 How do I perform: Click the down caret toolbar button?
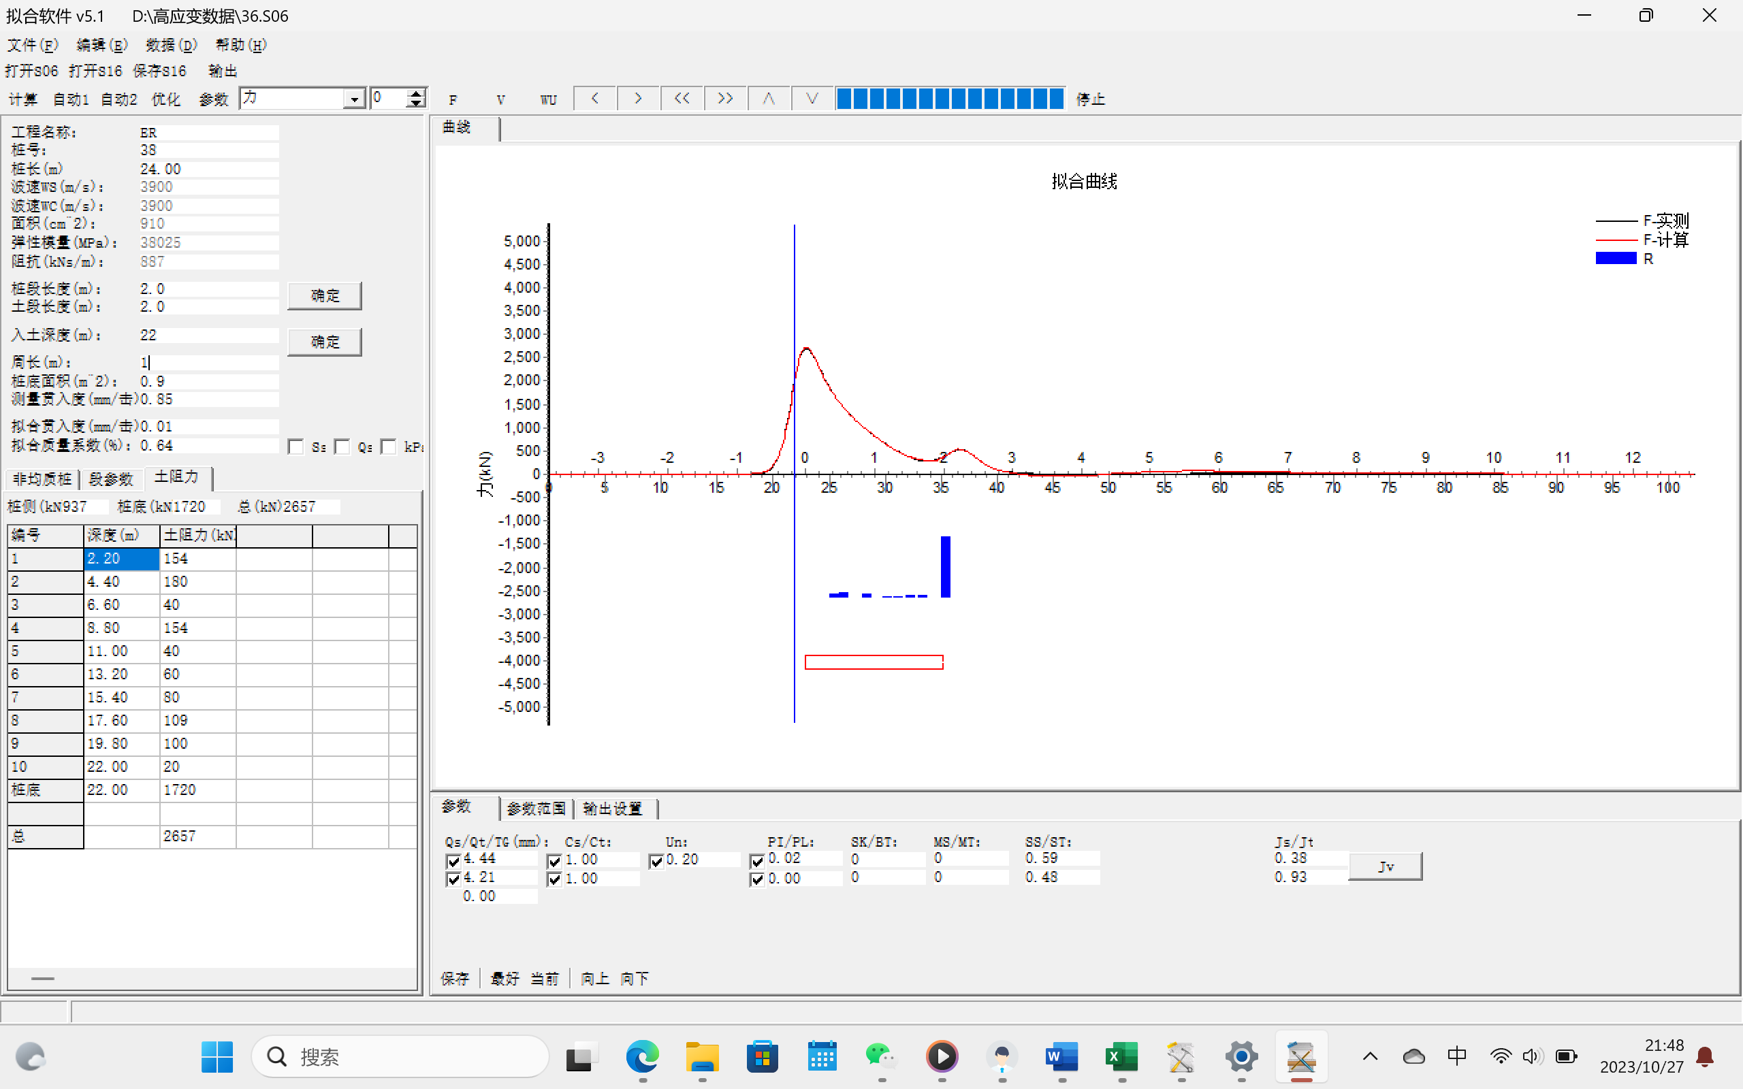coord(812,99)
